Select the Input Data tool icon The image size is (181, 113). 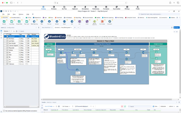click(12, 21)
